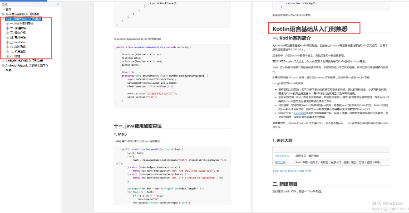Expand the Java语言基础 tree node
The width and height of the screenshot is (409, 213).
3,14
